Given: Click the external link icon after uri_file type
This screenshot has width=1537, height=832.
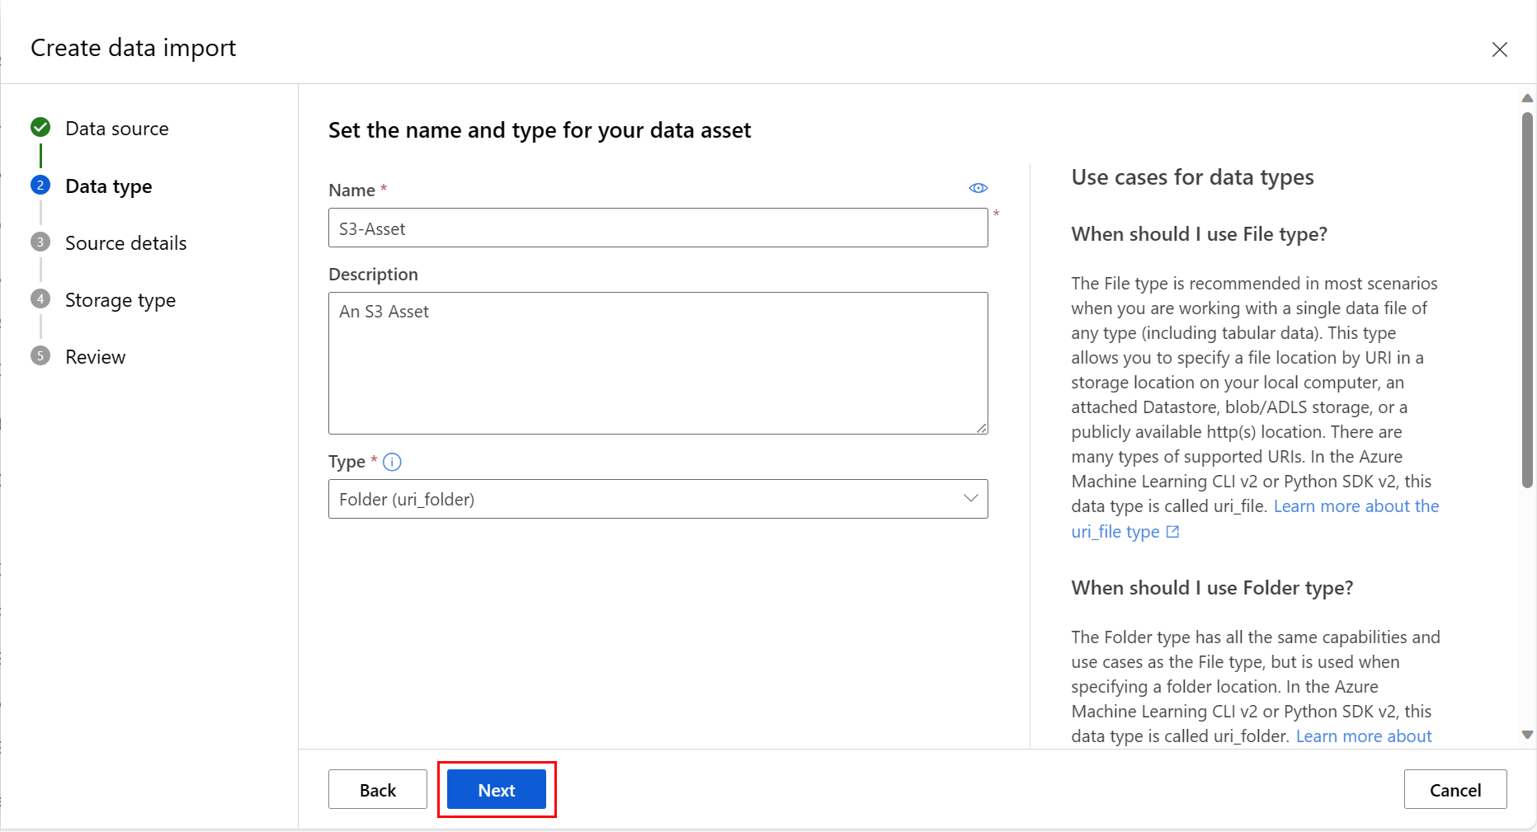Looking at the screenshot, I should (x=1172, y=532).
